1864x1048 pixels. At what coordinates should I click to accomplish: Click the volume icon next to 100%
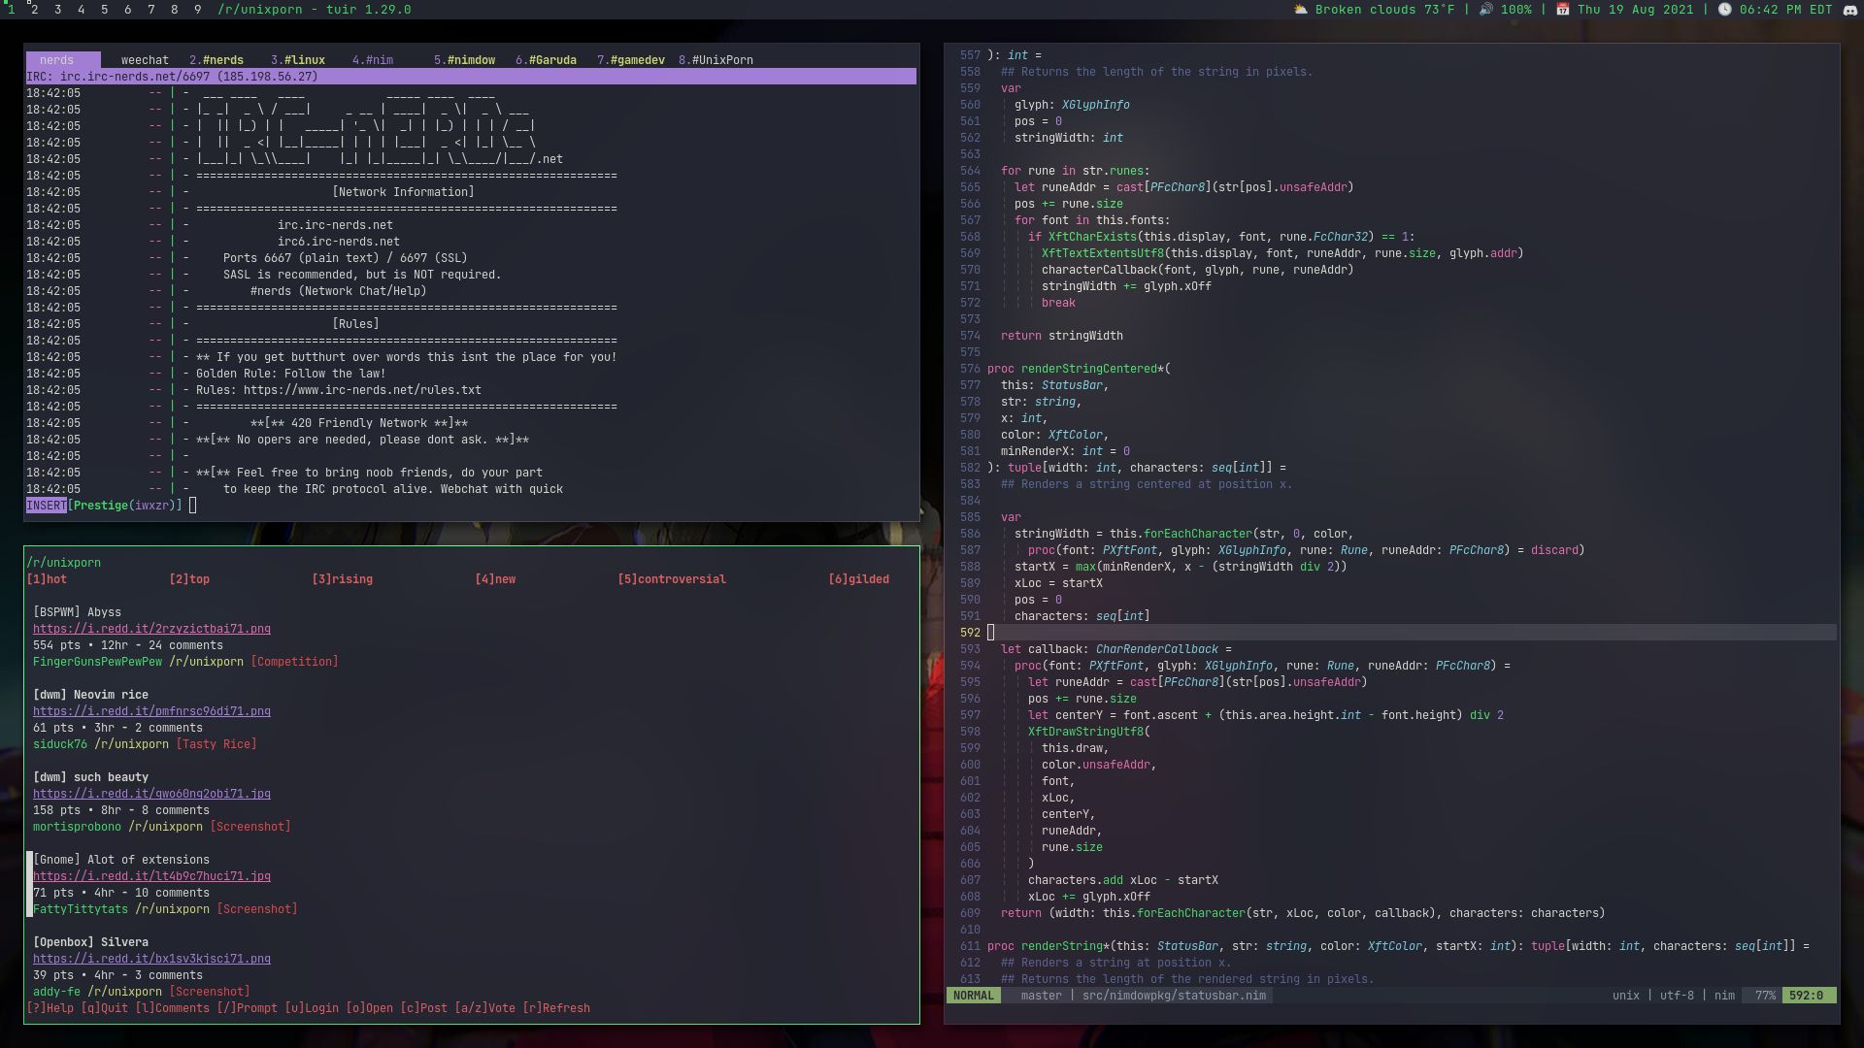point(1485,10)
